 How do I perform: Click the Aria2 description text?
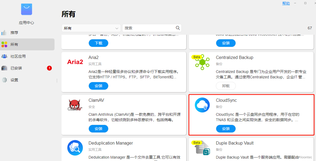(134, 74)
